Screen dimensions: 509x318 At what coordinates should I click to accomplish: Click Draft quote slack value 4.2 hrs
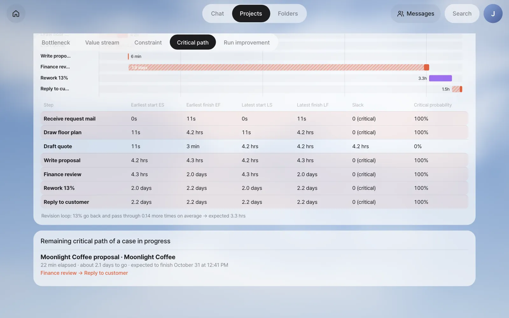360,146
